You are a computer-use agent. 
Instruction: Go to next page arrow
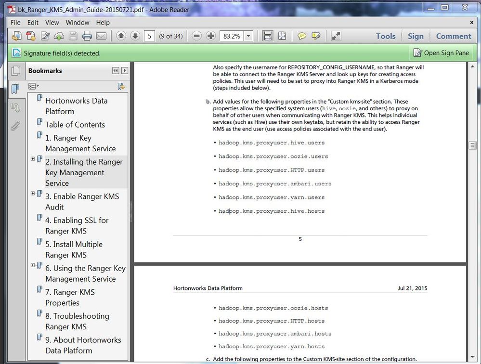click(x=135, y=36)
